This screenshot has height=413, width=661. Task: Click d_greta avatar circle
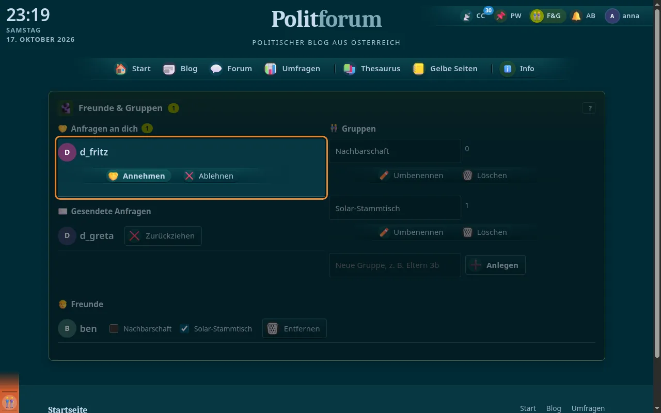click(x=67, y=236)
